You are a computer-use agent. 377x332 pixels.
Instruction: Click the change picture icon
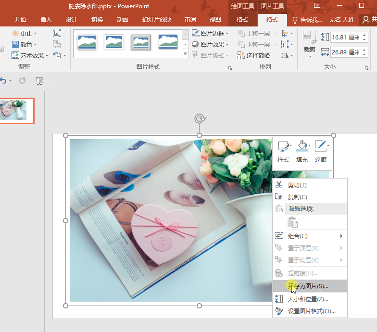pyautogui.click(x=57, y=44)
